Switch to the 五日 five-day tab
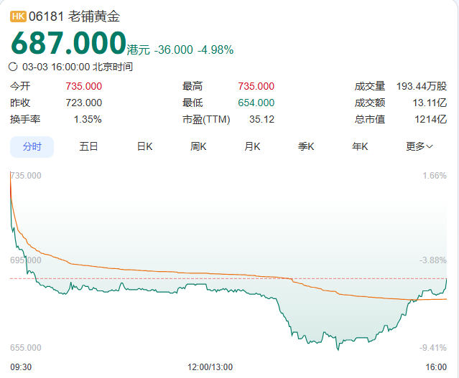Image resolution: width=459 pixels, height=378 pixels. click(88, 146)
